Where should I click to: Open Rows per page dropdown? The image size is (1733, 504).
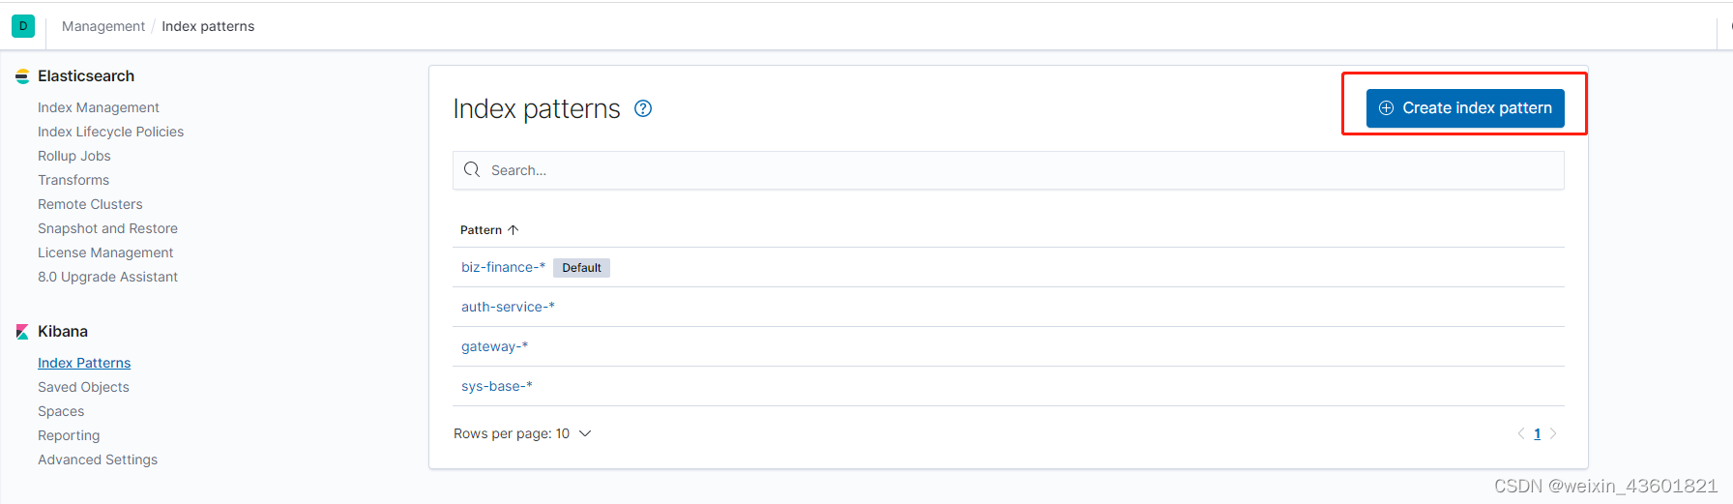pos(522,433)
